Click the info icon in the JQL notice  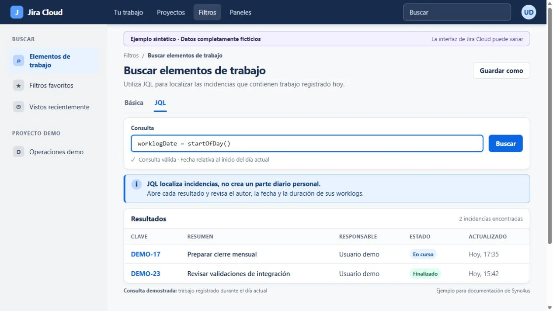(136, 184)
